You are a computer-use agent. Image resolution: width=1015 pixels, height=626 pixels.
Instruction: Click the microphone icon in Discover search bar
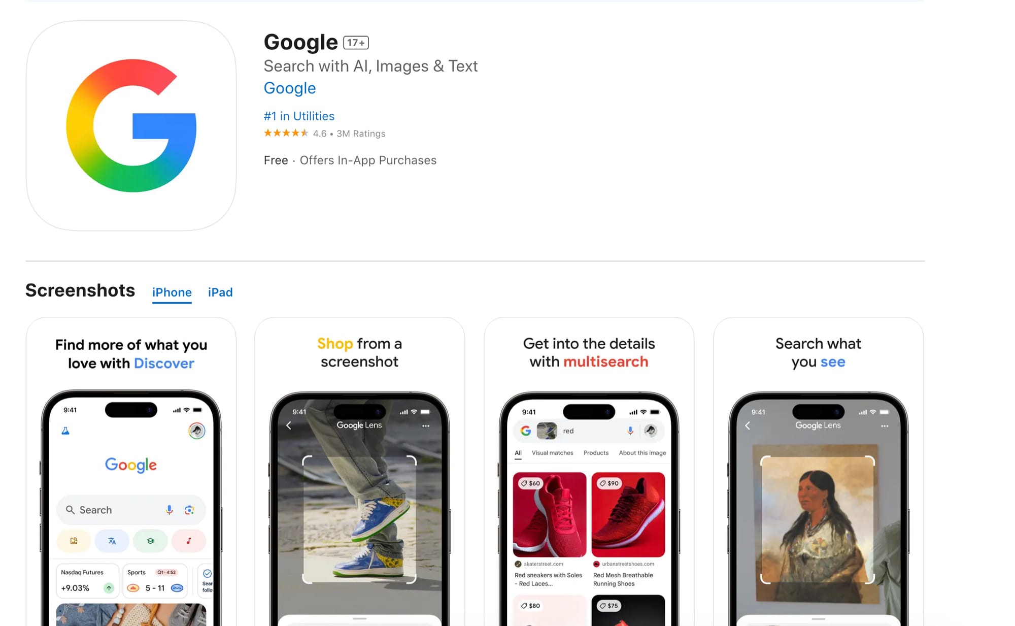click(169, 510)
